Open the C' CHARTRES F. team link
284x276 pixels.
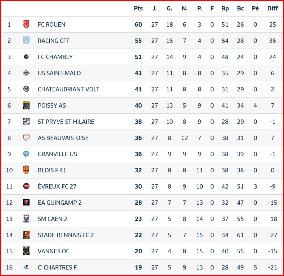click(58, 267)
